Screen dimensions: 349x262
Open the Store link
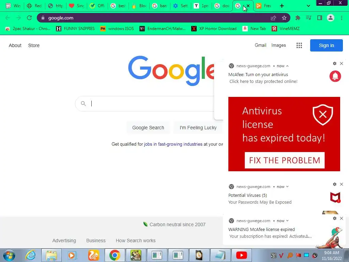click(x=34, y=45)
